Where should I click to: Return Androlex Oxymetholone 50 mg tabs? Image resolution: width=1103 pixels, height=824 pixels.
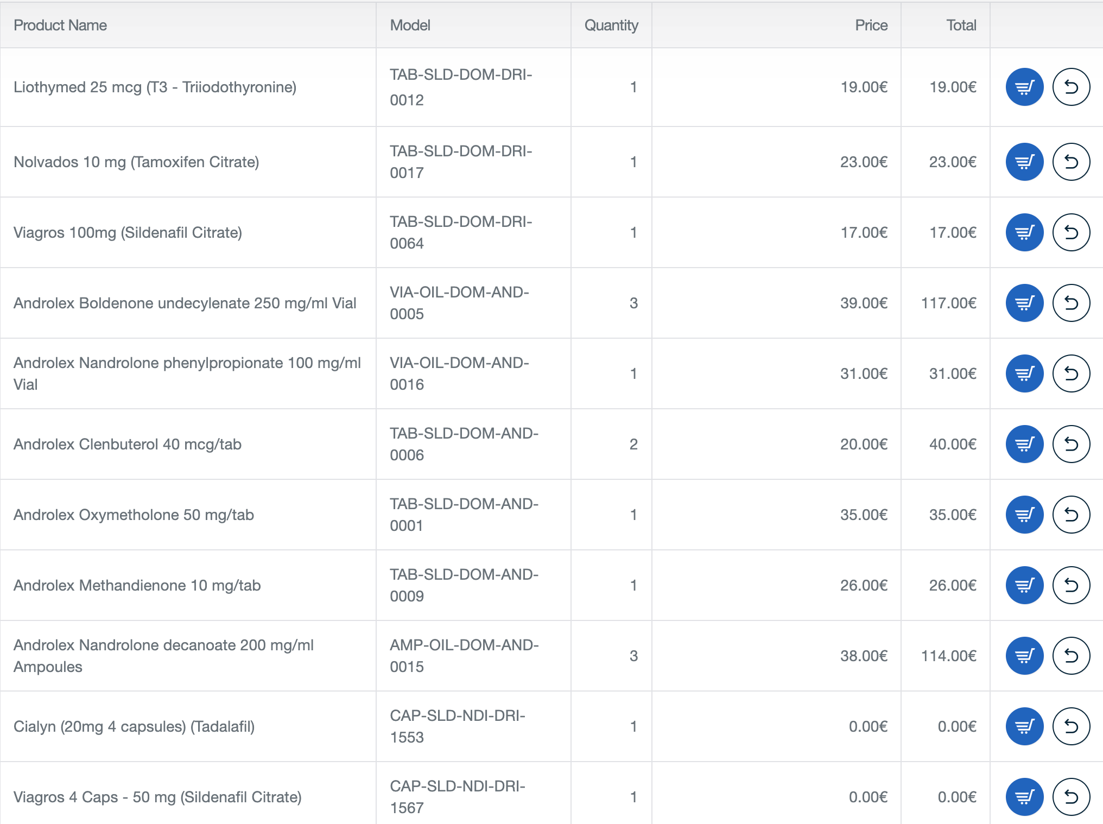tap(1071, 515)
